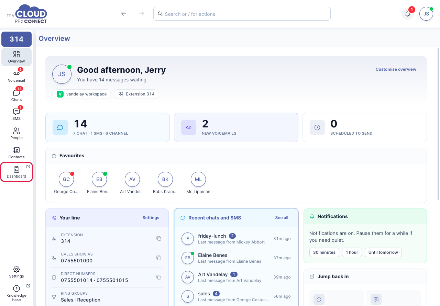This screenshot has height=306, width=440.
Task: Focus the search or actions field
Action: [242, 14]
